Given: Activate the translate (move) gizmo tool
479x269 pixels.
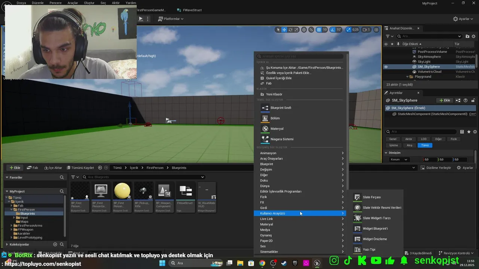Looking at the screenshot, I should [284, 30].
